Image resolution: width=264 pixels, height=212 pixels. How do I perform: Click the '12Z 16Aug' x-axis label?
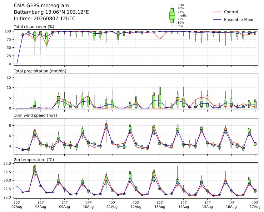coord(231,205)
